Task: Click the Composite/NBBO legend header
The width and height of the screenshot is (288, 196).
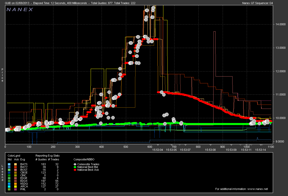Action: coord(84,159)
